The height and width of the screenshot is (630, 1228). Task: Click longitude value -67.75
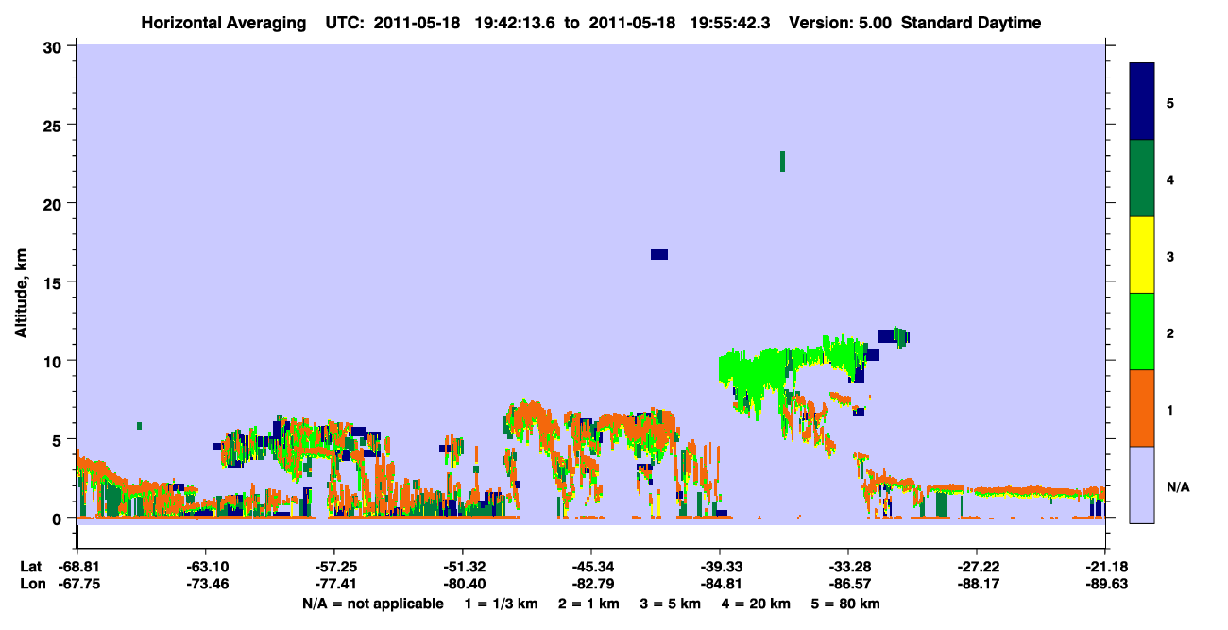[77, 584]
